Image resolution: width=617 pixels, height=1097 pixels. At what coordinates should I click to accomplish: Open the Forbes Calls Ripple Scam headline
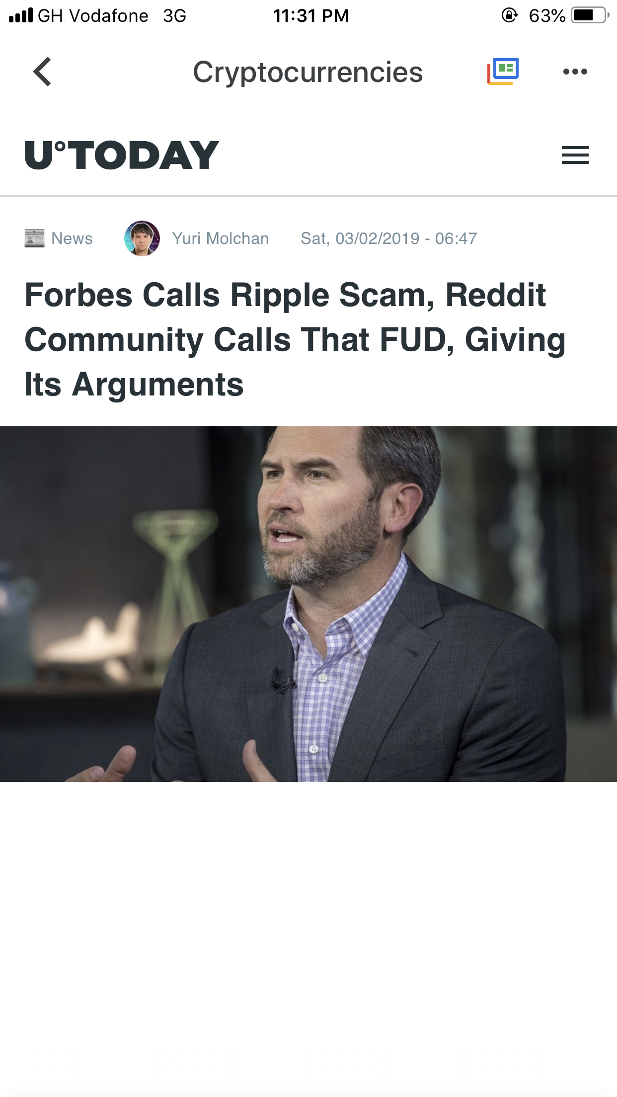[x=295, y=340]
